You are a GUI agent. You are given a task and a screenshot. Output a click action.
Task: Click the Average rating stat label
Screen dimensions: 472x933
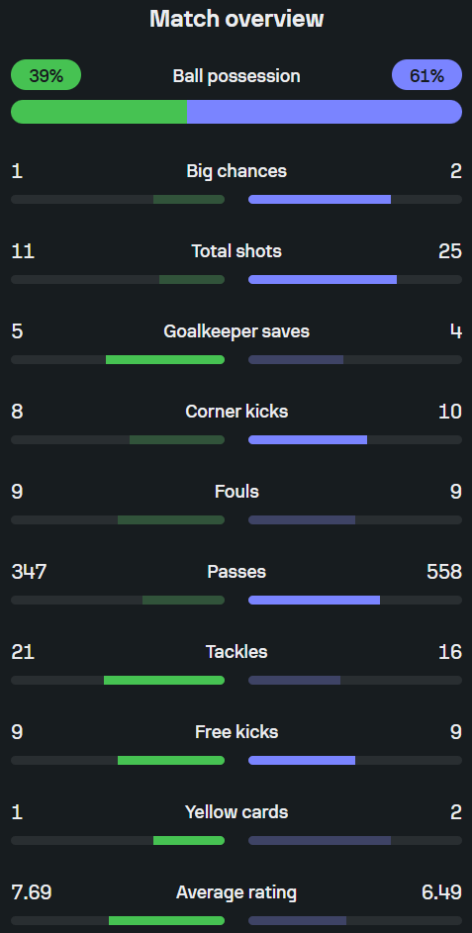click(236, 892)
